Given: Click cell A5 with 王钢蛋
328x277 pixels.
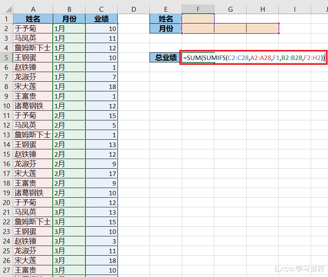Looking at the screenshot, I should (33, 58).
